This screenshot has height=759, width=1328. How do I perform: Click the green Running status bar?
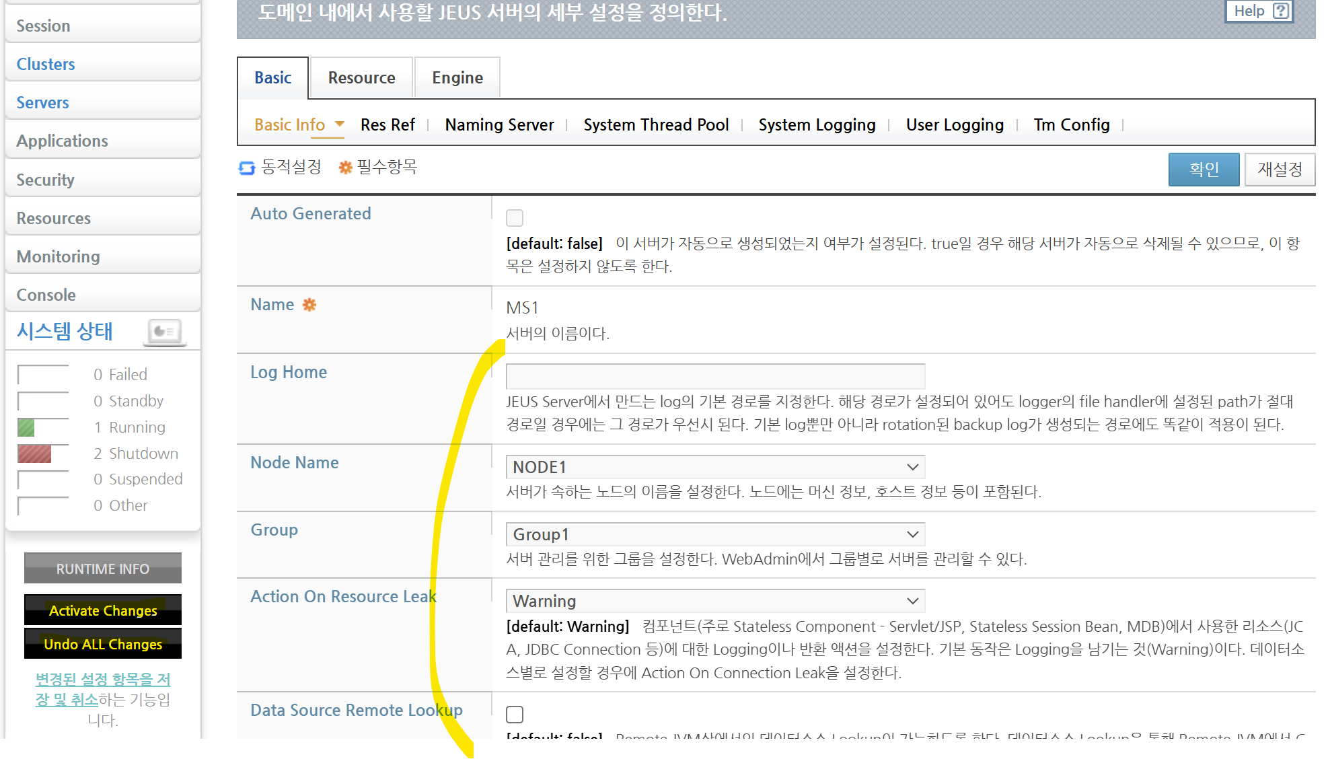tap(26, 427)
